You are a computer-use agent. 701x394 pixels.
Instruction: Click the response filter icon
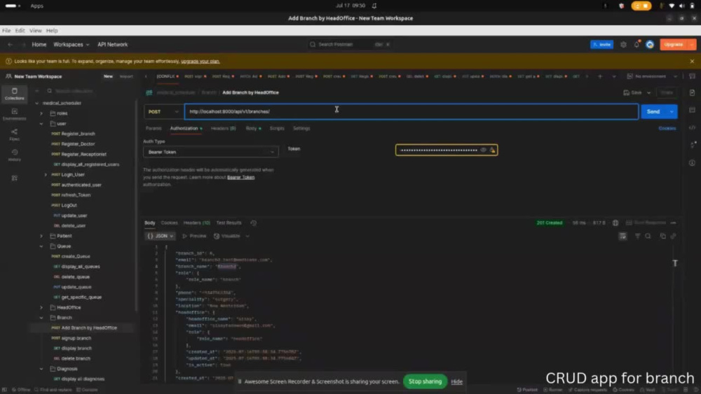637,236
